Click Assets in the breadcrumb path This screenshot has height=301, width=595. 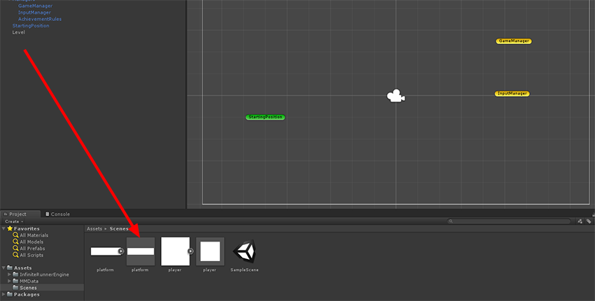tap(94, 229)
